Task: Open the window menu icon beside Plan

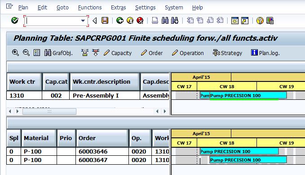Action: click(9, 6)
